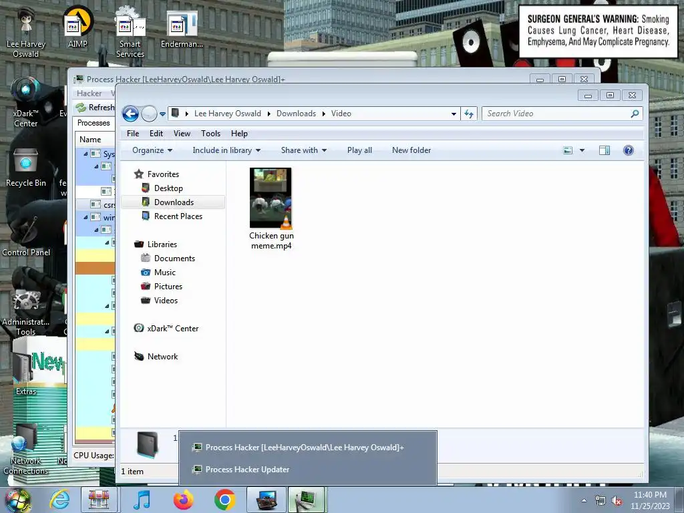
Task: Open the Tools menu in Explorer
Action: 210,134
